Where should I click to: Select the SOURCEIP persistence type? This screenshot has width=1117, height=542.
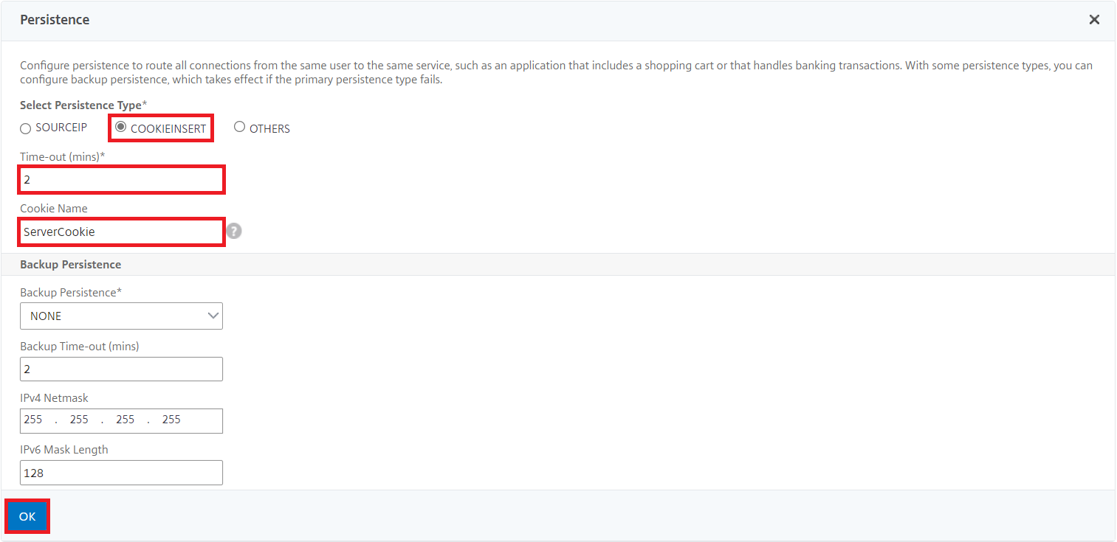click(53, 128)
